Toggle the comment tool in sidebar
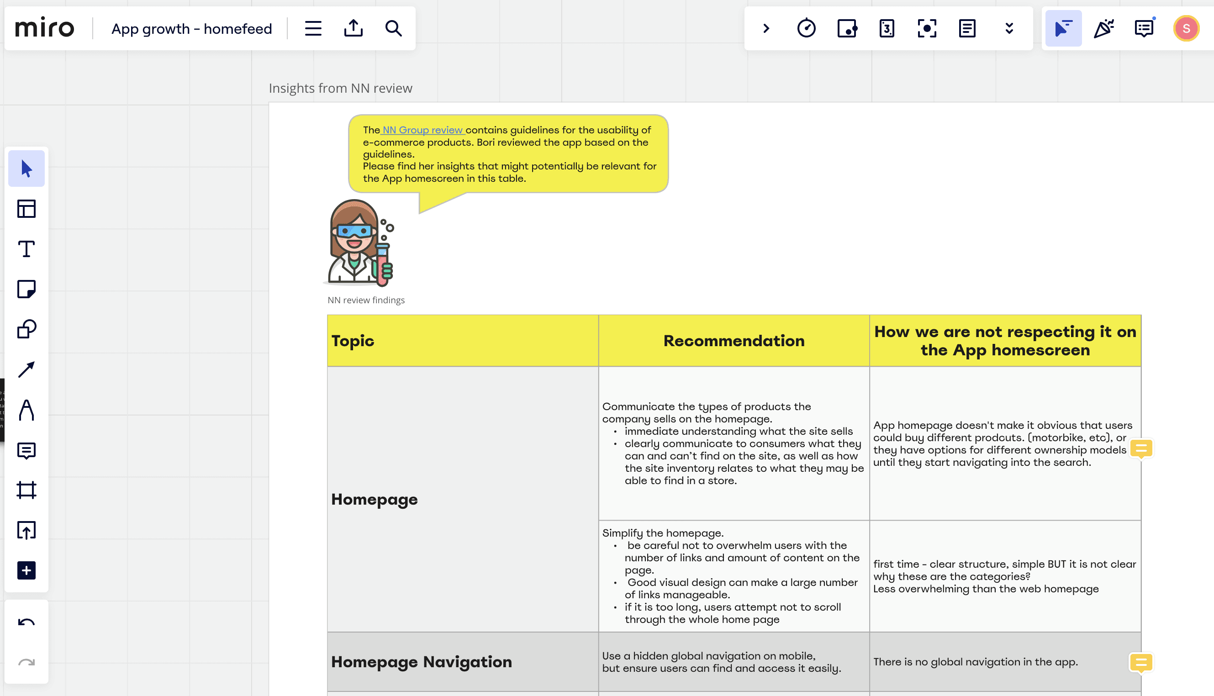This screenshot has width=1214, height=696. point(26,450)
